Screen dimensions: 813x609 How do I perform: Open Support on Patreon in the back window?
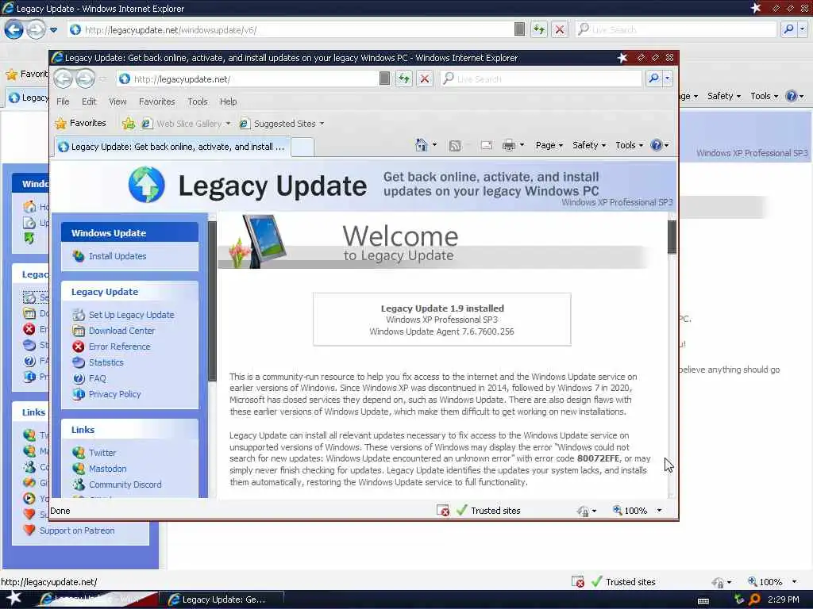[77, 530]
